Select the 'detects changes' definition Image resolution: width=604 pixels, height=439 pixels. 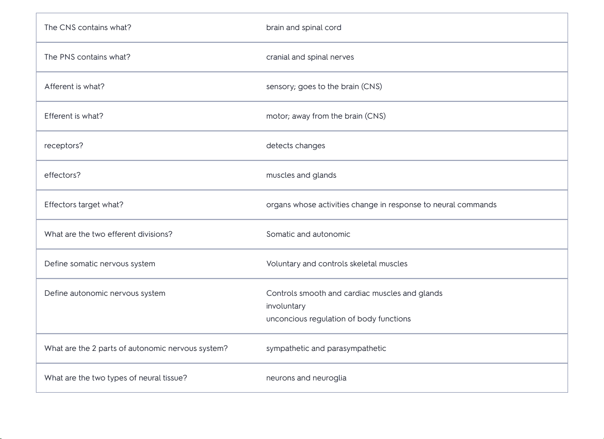[x=296, y=146]
